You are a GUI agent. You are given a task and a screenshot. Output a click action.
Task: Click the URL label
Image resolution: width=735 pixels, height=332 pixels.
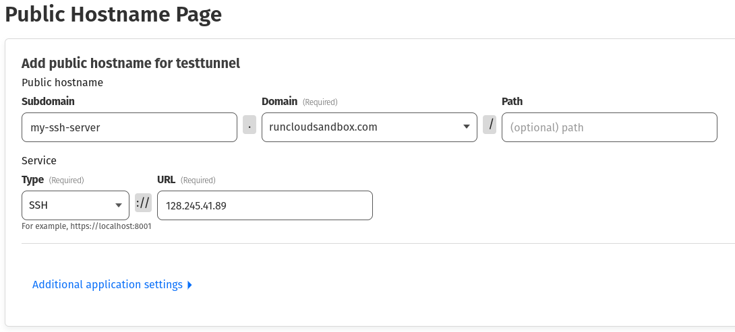[x=166, y=180]
